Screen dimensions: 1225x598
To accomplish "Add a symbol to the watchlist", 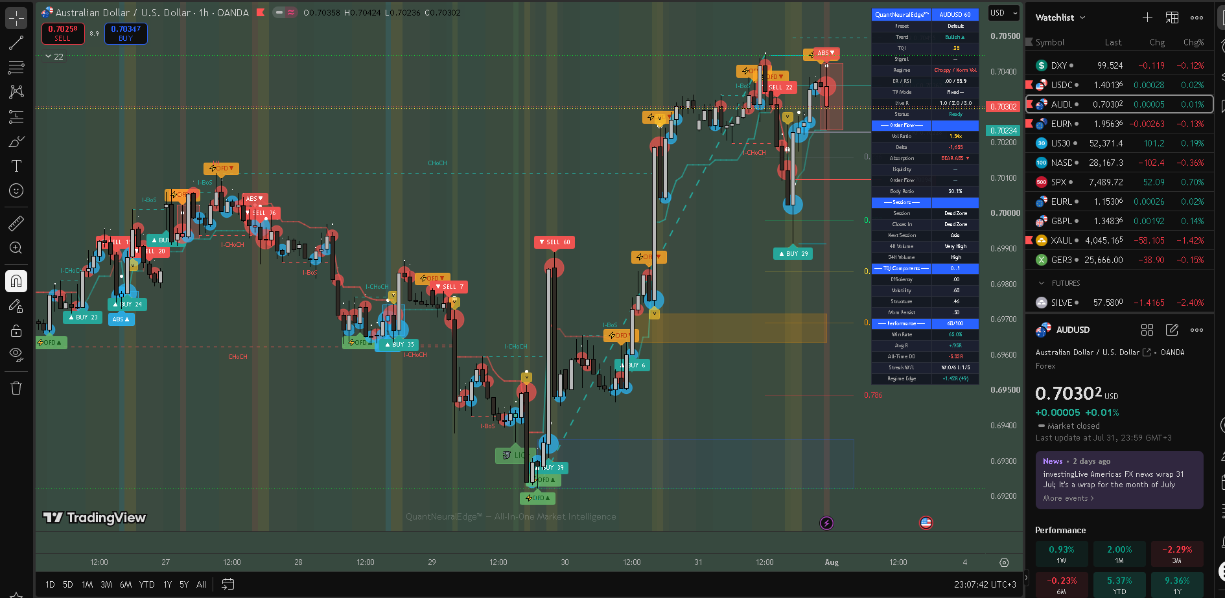I will tap(1147, 17).
